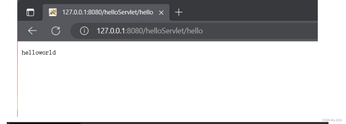Focus the address bar URL field
346x124 pixels.
(195, 30)
